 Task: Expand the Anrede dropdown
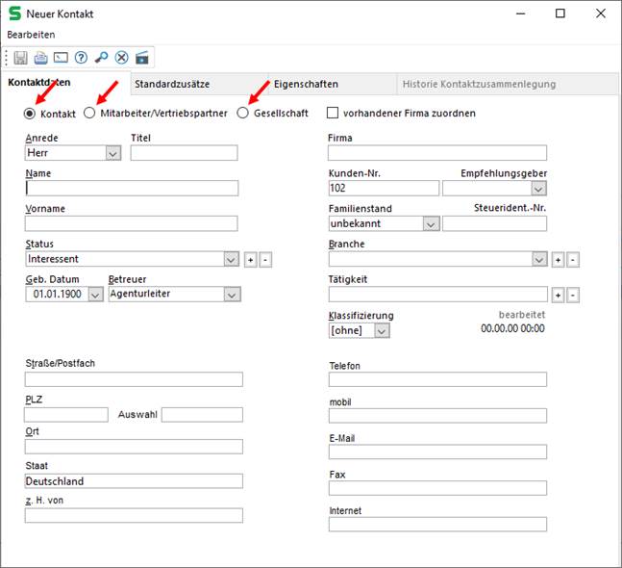(x=112, y=153)
